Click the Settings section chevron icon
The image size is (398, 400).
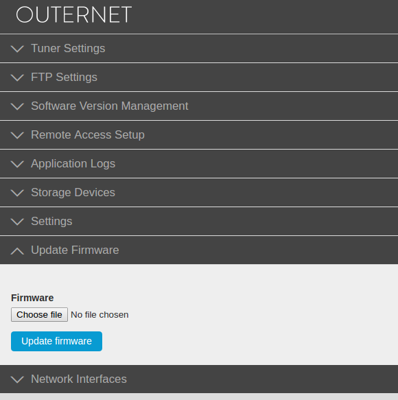pyautogui.click(x=17, y=222)
